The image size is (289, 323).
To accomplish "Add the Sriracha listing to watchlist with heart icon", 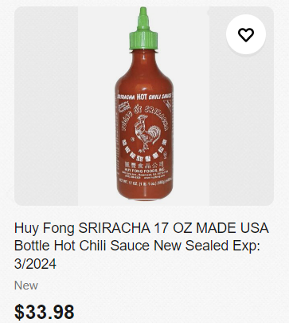I will [246, 34].
